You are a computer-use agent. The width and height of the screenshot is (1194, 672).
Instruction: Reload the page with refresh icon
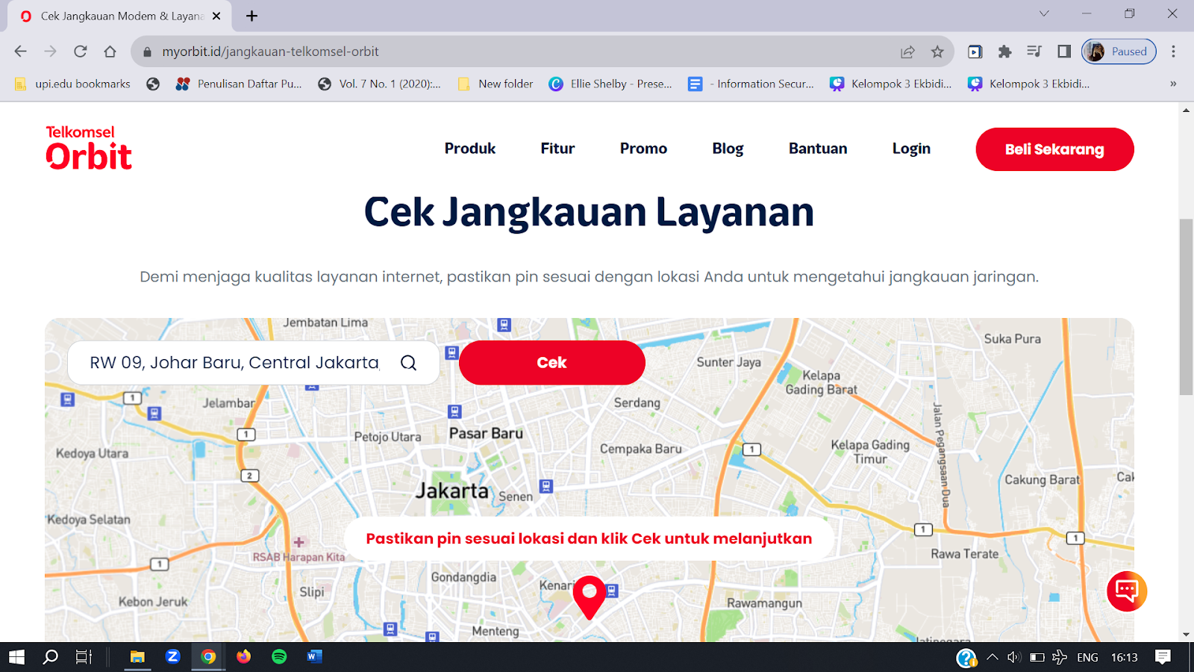click(81, 52)
